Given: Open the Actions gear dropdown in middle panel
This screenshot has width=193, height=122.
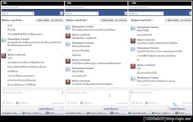Looking at the screenshot, I should pyautogui.click(x=121, y=20).
